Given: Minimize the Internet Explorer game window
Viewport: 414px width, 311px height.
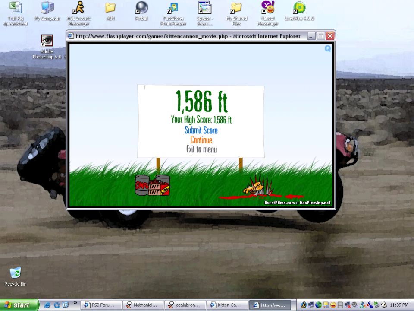Looking at the screenshot, I should (x=311, y=36).
